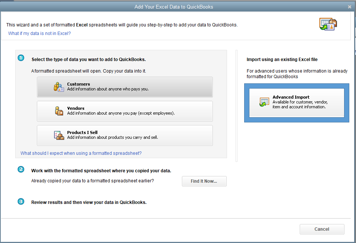Click the step 3 number badge
Screen dimensions: 356x243
point(21,201)
